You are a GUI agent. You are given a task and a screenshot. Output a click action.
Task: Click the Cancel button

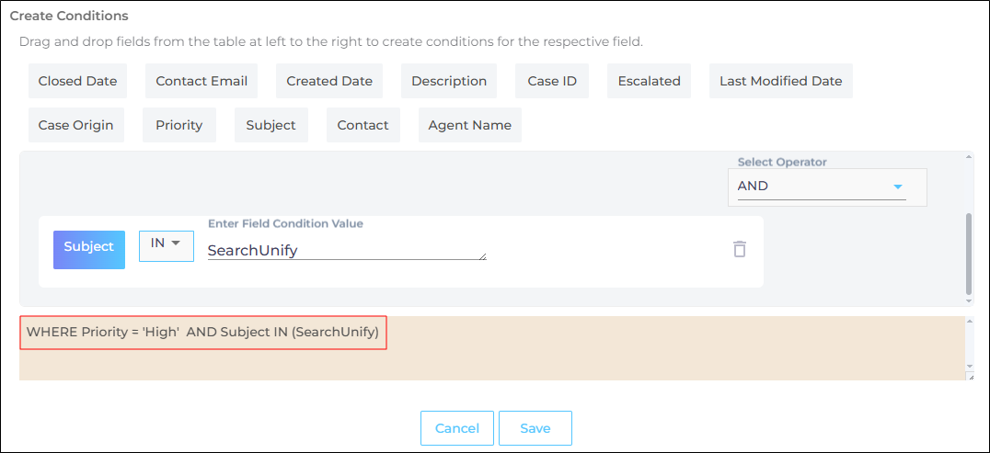pos(456,428)
